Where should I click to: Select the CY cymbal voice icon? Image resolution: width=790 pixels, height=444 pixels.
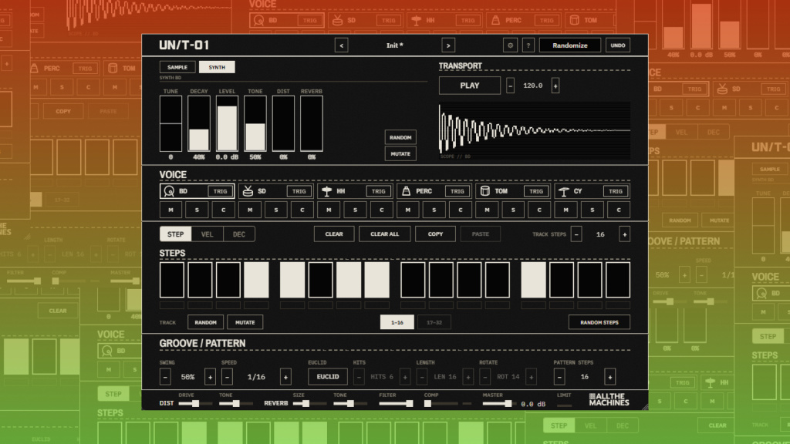pos(564,191)
